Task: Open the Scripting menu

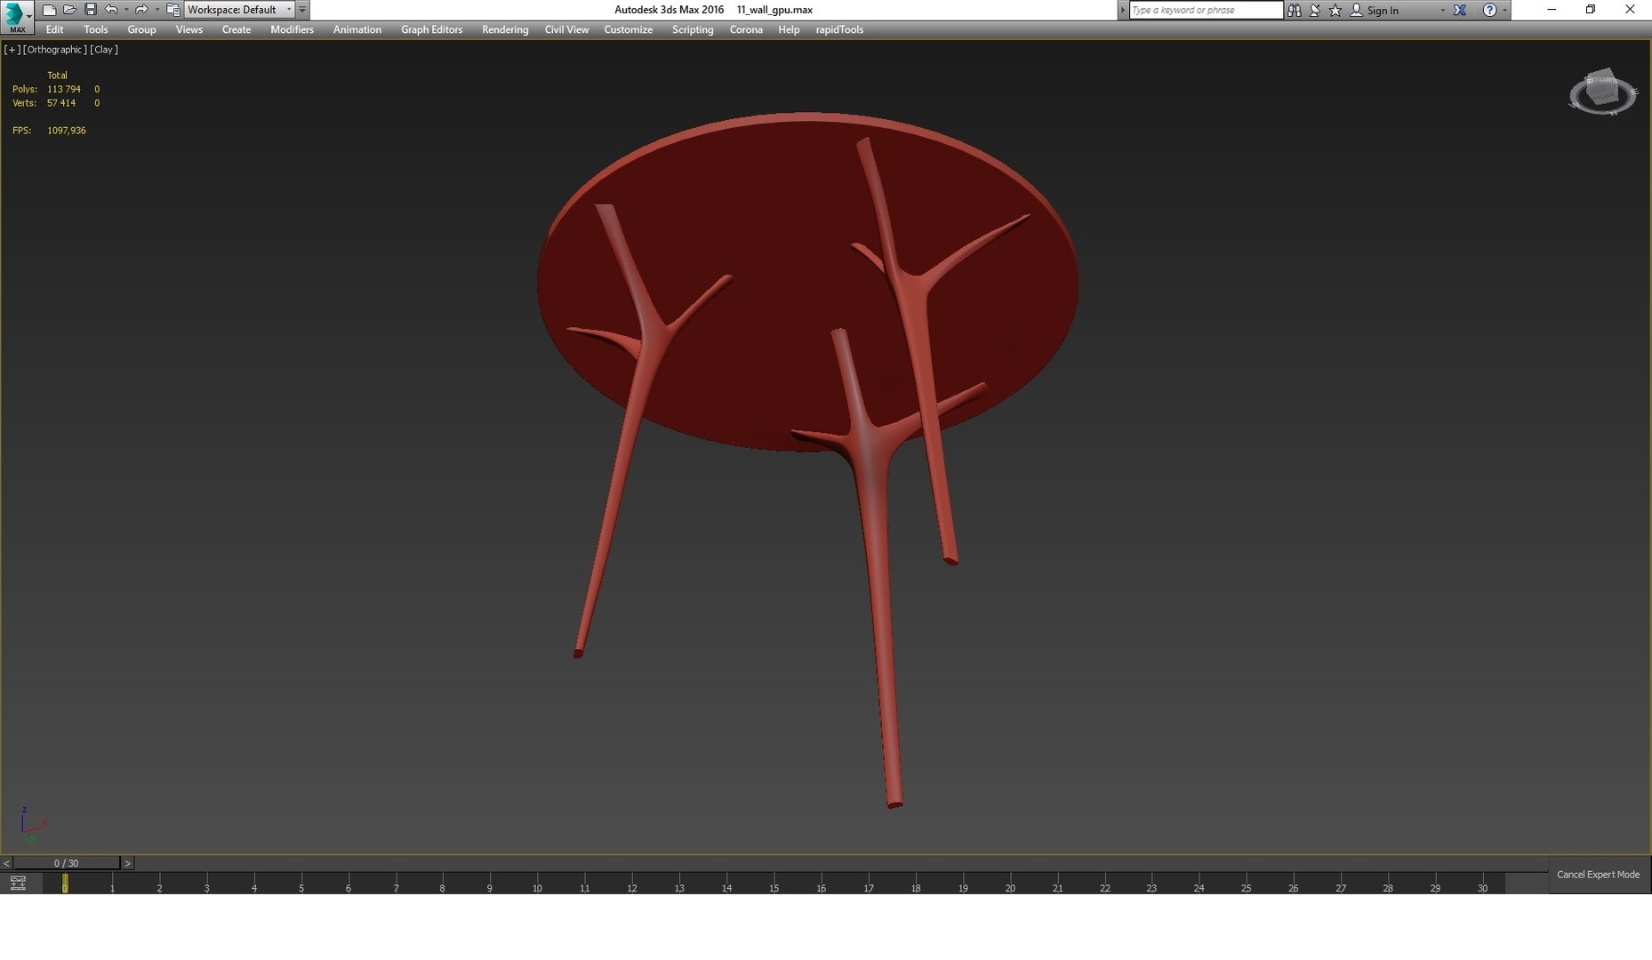Action: 693,29
